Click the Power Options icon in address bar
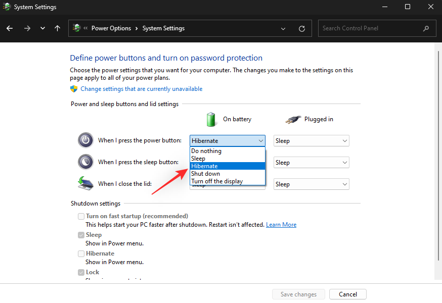 pos(76,28)
